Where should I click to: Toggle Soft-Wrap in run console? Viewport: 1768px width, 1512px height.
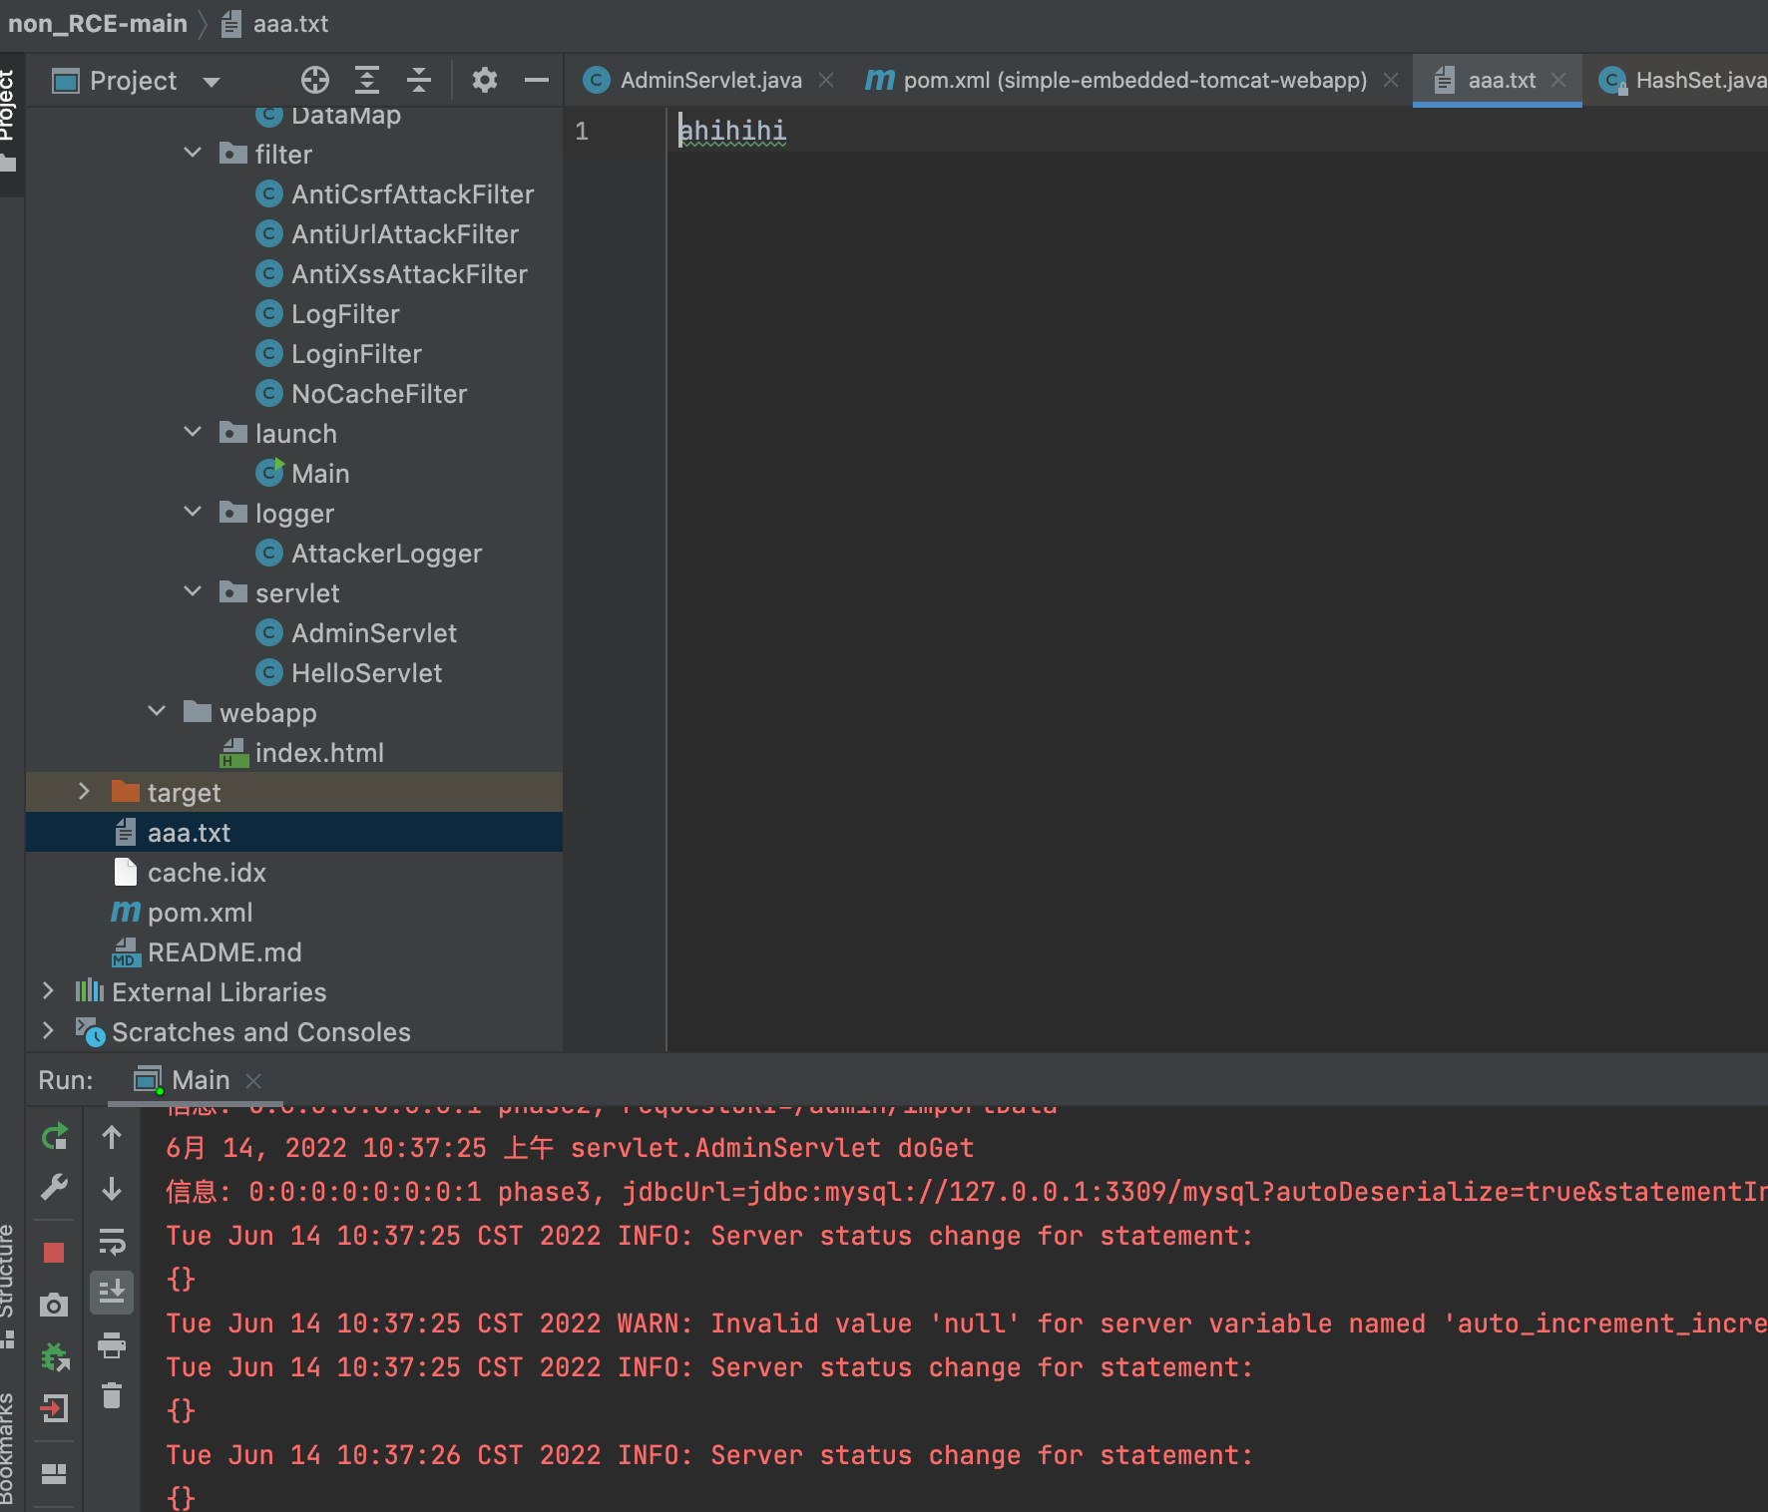pyautogui.click(x=112, y=1241)
